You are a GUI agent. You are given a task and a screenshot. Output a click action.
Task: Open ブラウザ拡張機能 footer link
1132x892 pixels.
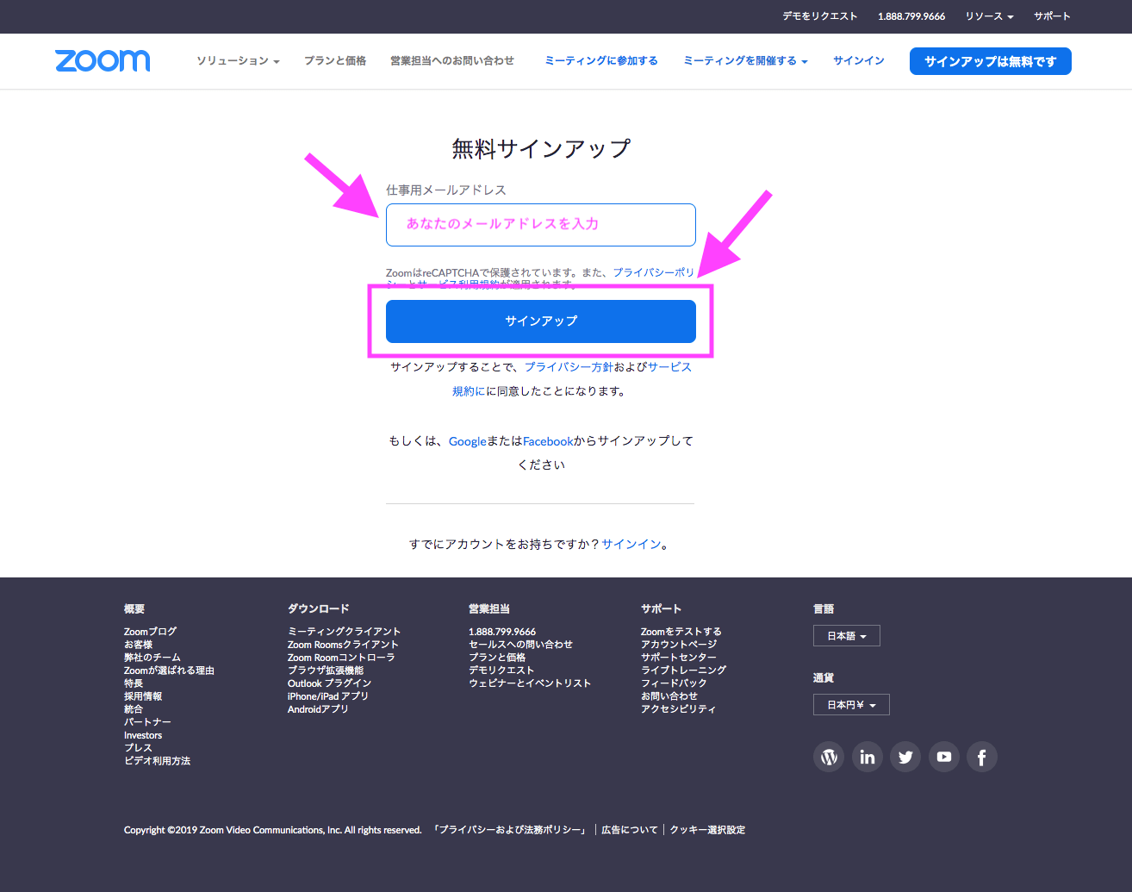point(326,671)
